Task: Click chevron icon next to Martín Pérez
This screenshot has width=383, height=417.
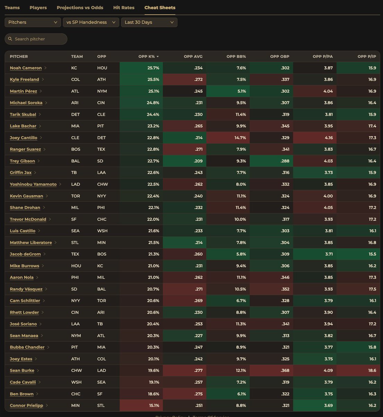Action: click(x=41, y=91)
